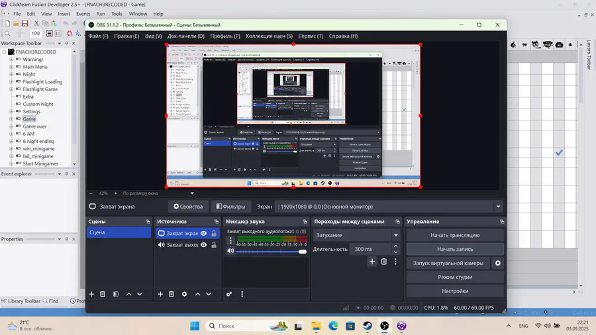Pin the Event explorer panel
Image resolution: width=596 pixels, height=335 pixels.
[x=66, y=174]
